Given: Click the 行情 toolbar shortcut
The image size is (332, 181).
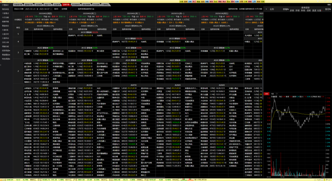Looking at the screenshot, I should (x=181, y=1).
